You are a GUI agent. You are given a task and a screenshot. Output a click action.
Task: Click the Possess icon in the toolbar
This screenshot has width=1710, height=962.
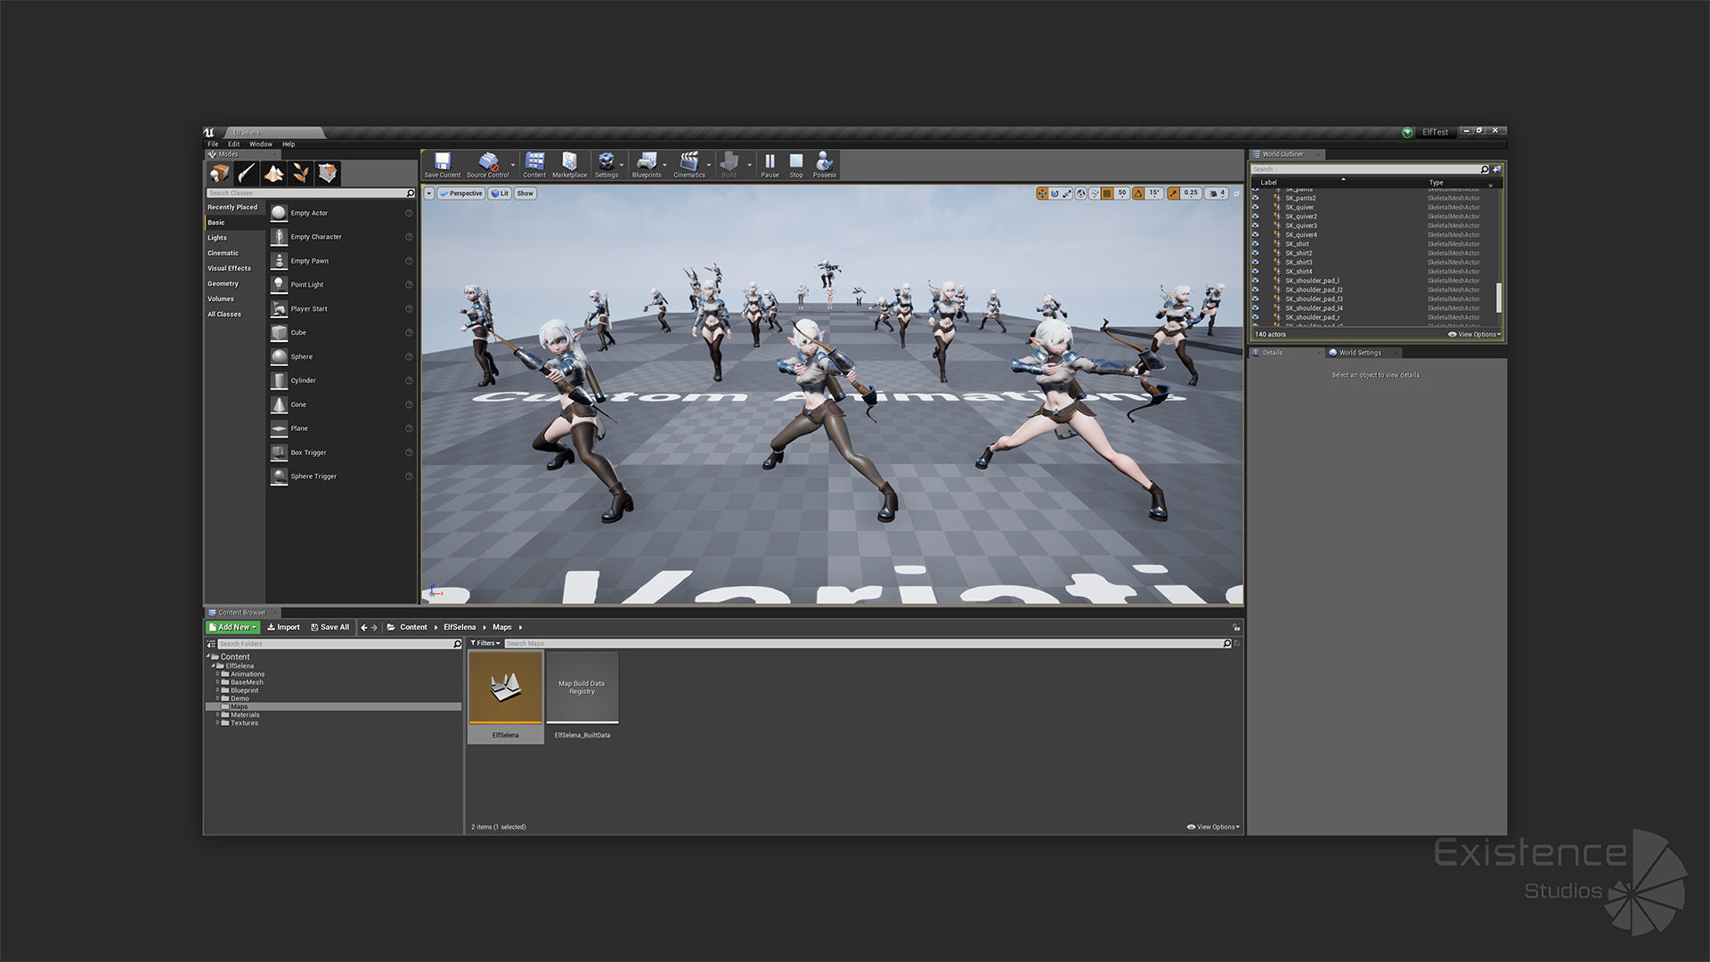click(x=824, y=163)
